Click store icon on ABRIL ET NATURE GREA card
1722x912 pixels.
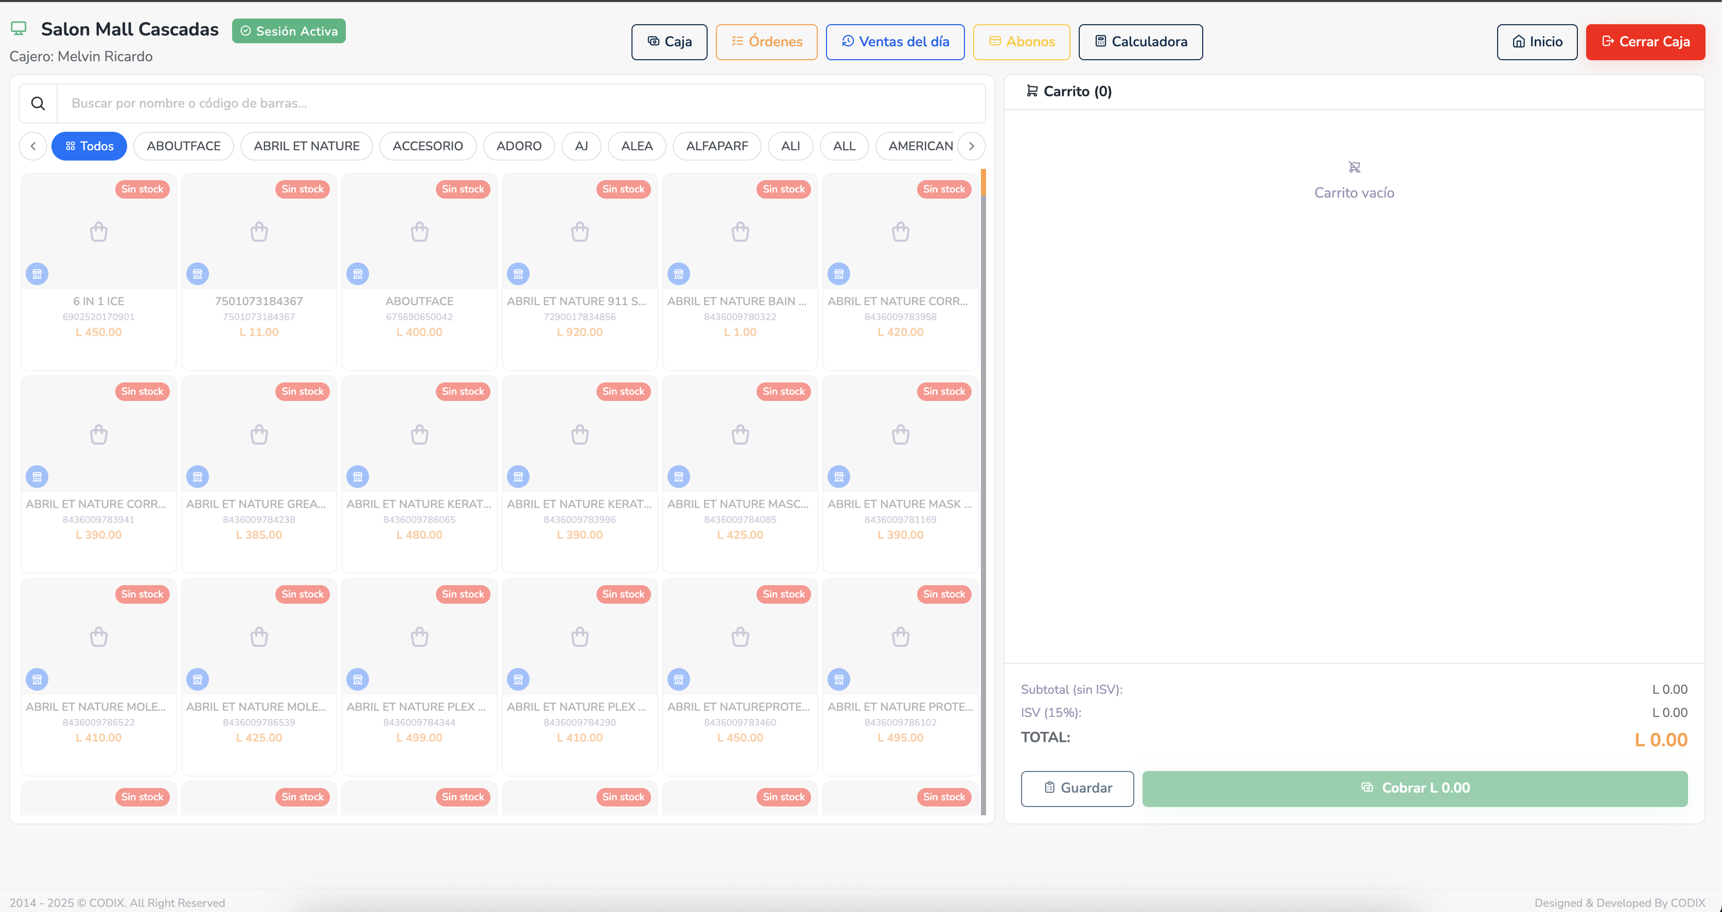[x=198, y=477]
